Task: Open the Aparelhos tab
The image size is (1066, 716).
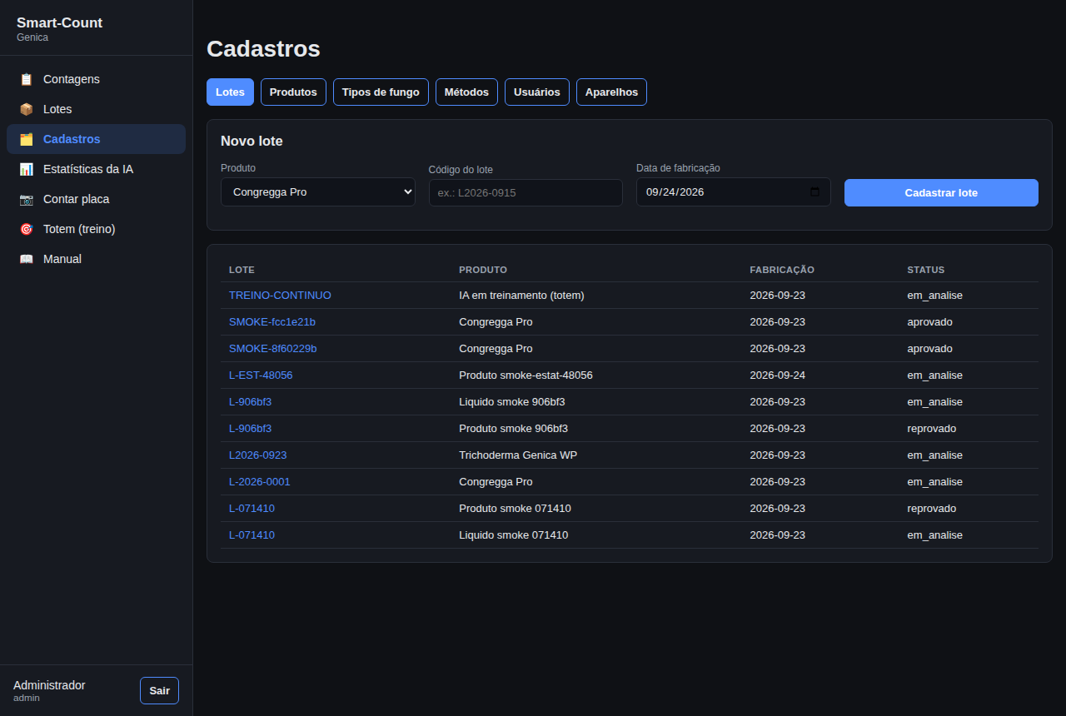Action: [x=611, y=92]
